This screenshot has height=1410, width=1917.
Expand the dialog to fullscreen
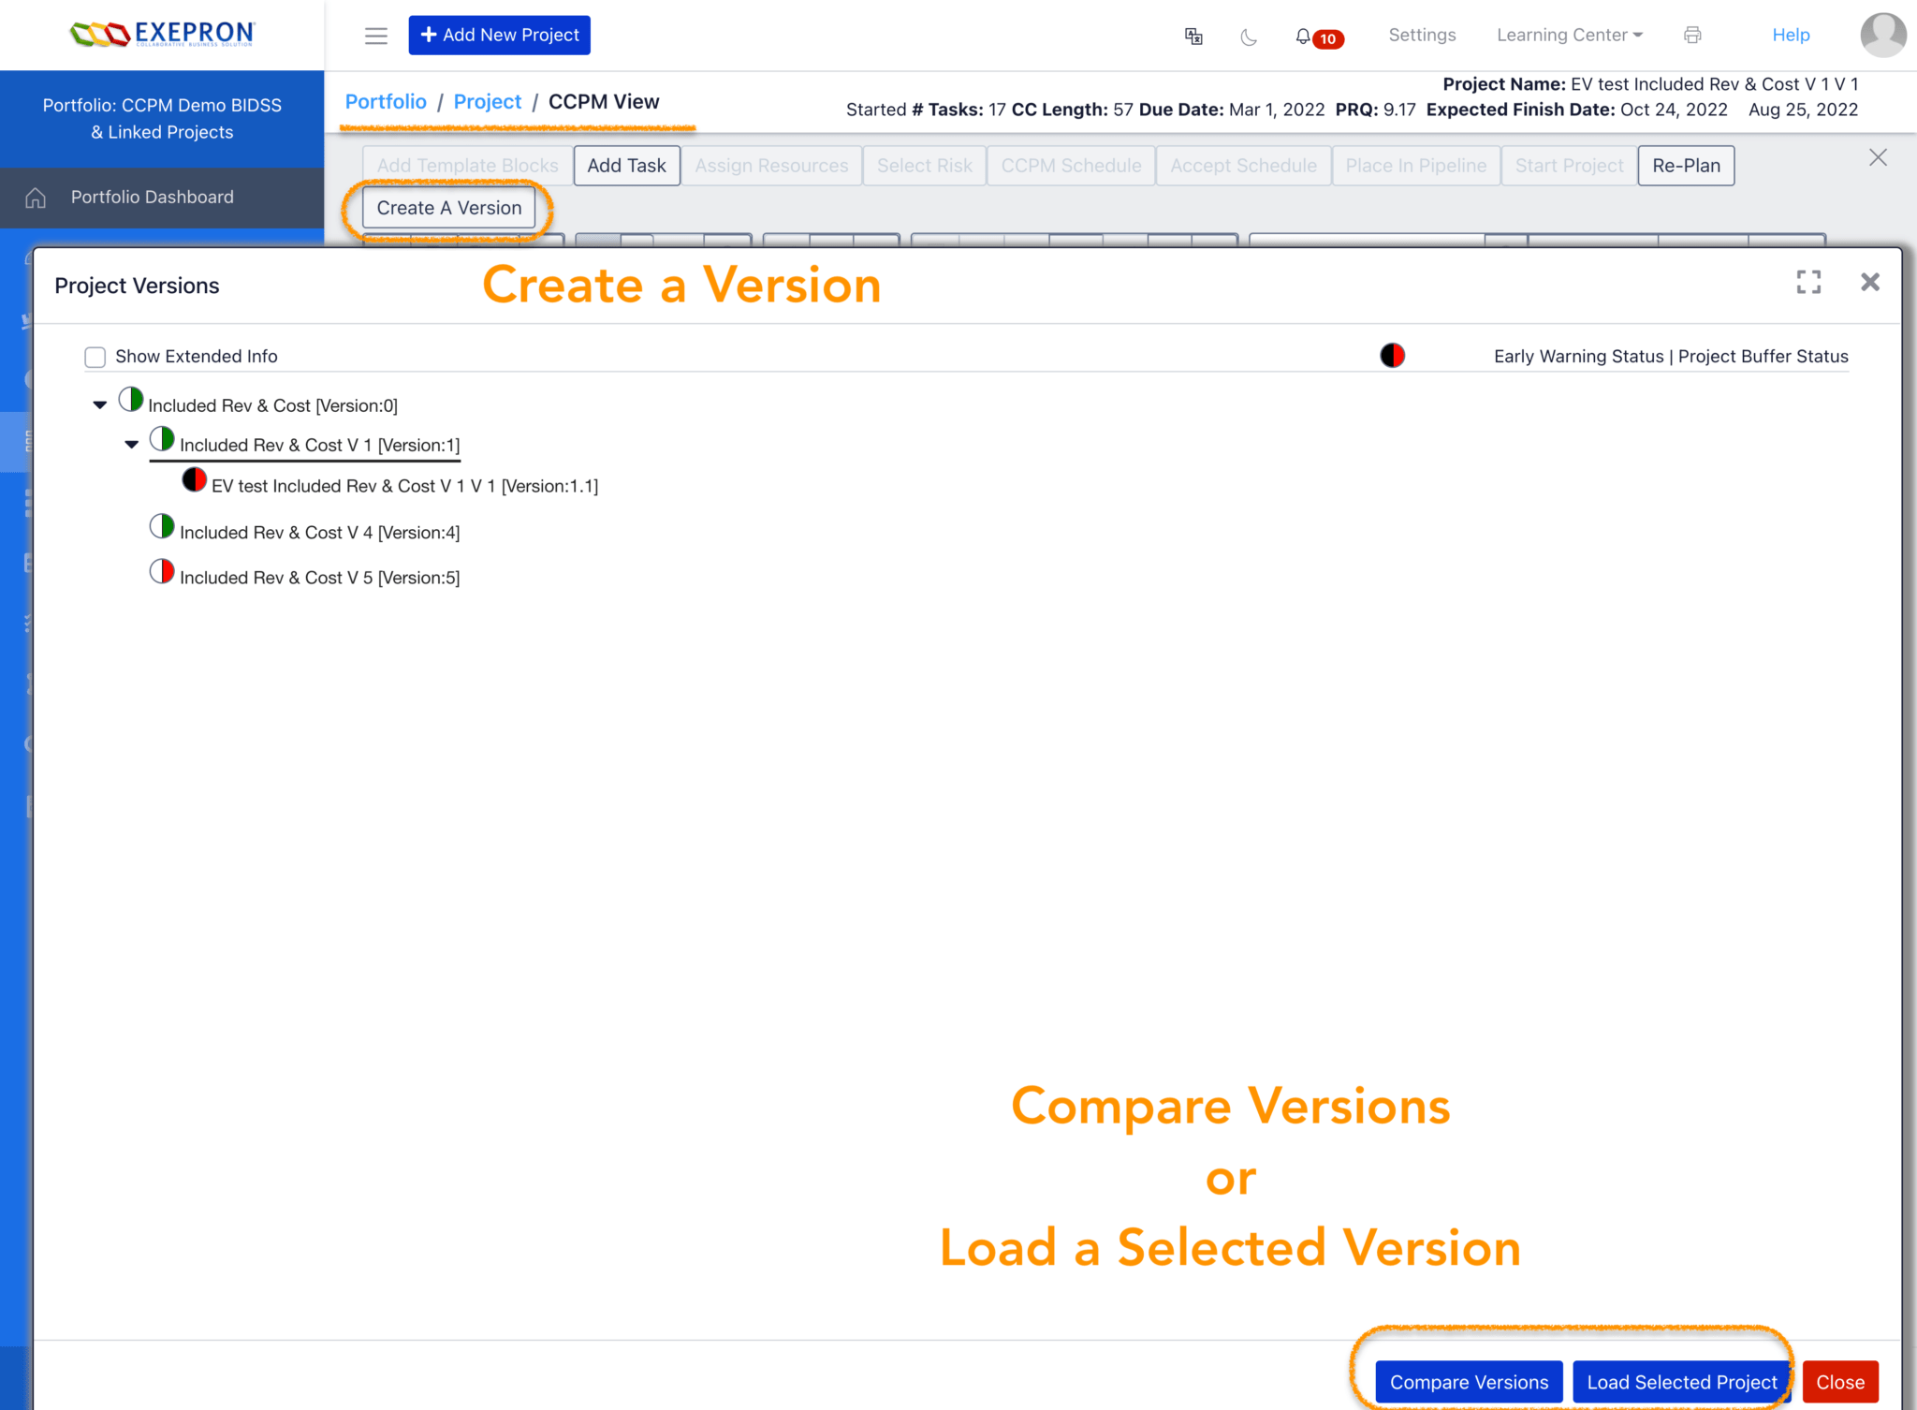point(1808,282)
